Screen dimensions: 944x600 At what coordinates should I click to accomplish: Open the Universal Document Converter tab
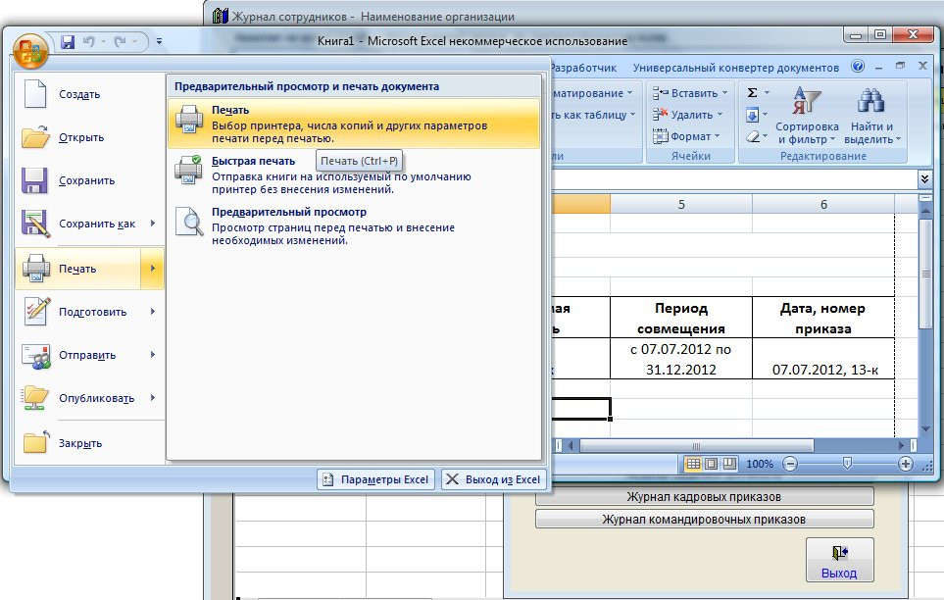point(735,68)
